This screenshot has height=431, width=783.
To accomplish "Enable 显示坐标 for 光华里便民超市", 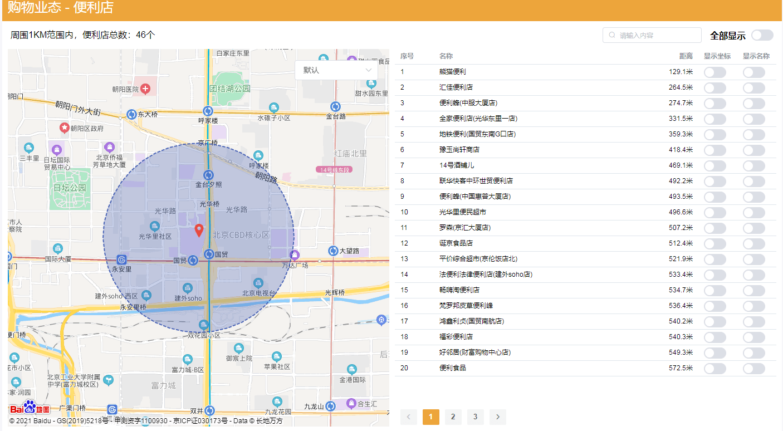I will [715, 213].
